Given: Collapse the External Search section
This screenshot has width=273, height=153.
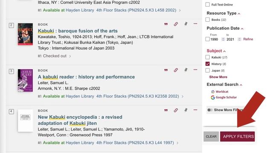Looking at the screenshot, I should (x=241, y=85).
